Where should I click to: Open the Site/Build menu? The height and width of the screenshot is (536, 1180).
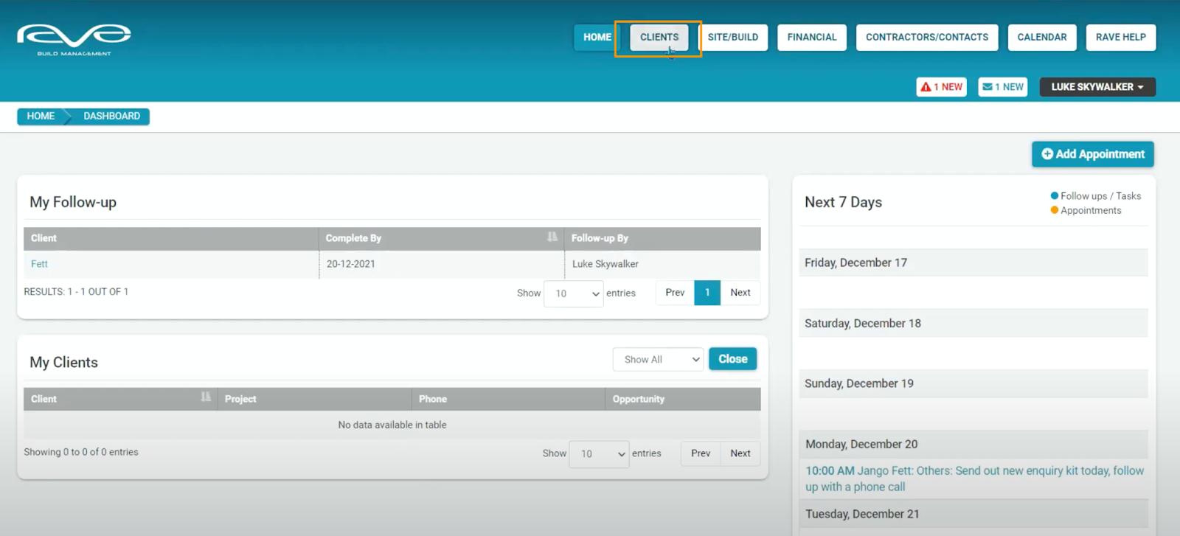point(733,38)
